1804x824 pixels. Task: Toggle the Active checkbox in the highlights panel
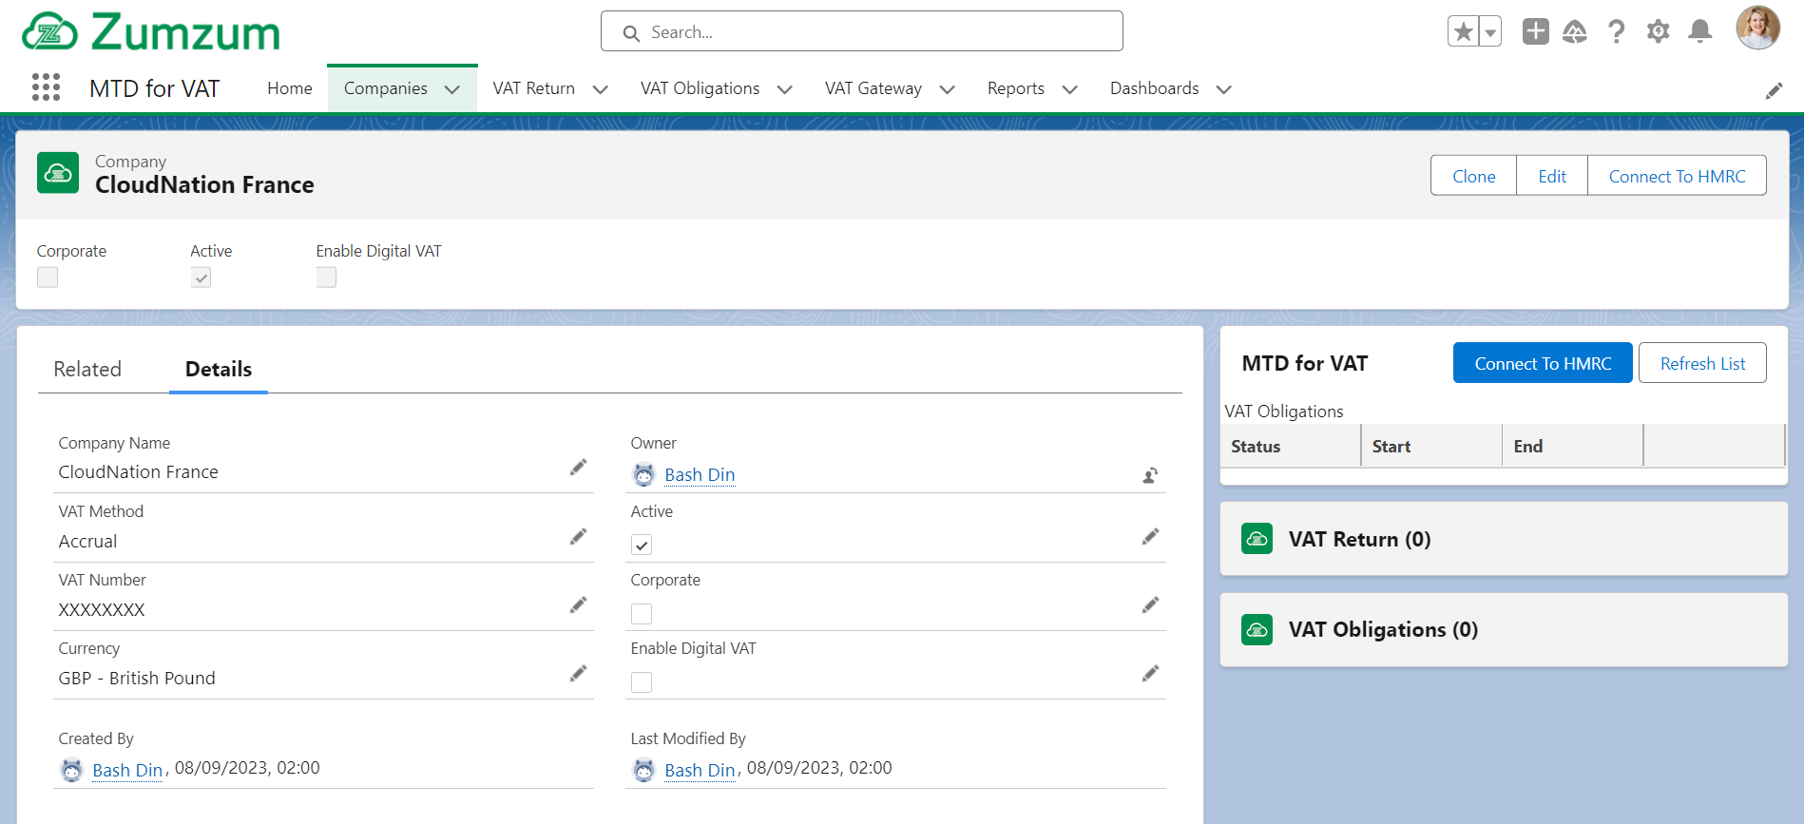(201, 277)
